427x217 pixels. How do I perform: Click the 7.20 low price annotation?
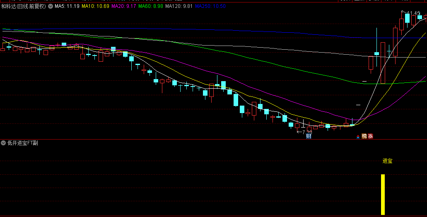point(307,133)
